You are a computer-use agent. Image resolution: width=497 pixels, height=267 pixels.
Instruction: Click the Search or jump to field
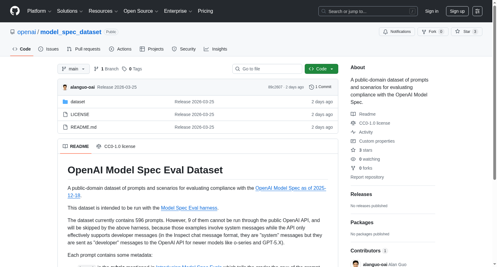(x=368, y=11)
